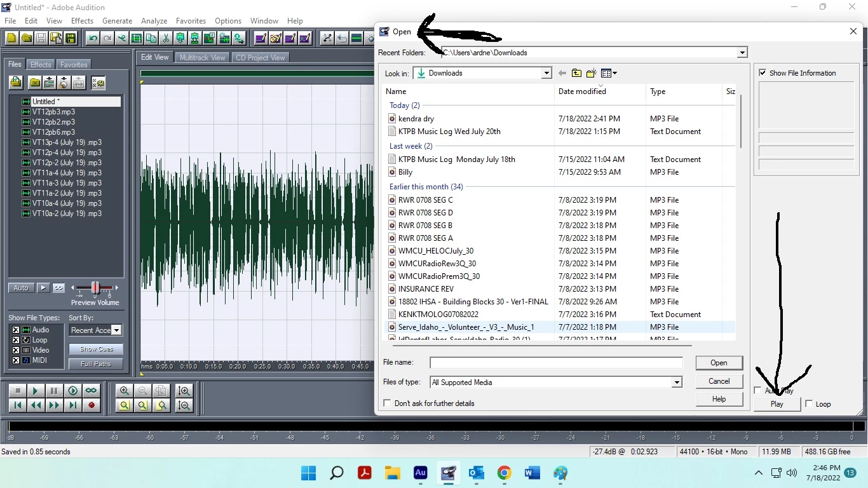Screen dimensions: 868x488
Task: Switch to the Effects panel tab
Action: [41, 65]
